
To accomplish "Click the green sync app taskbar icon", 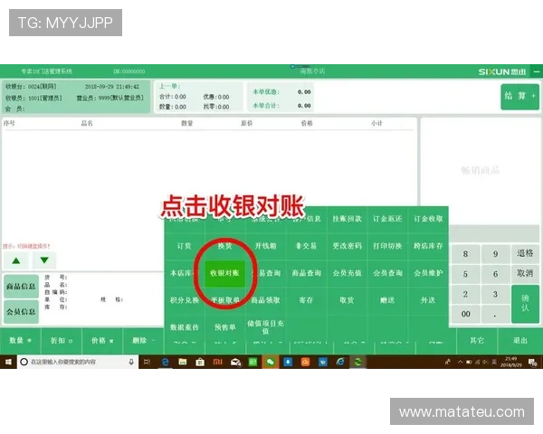I will 357,362.
